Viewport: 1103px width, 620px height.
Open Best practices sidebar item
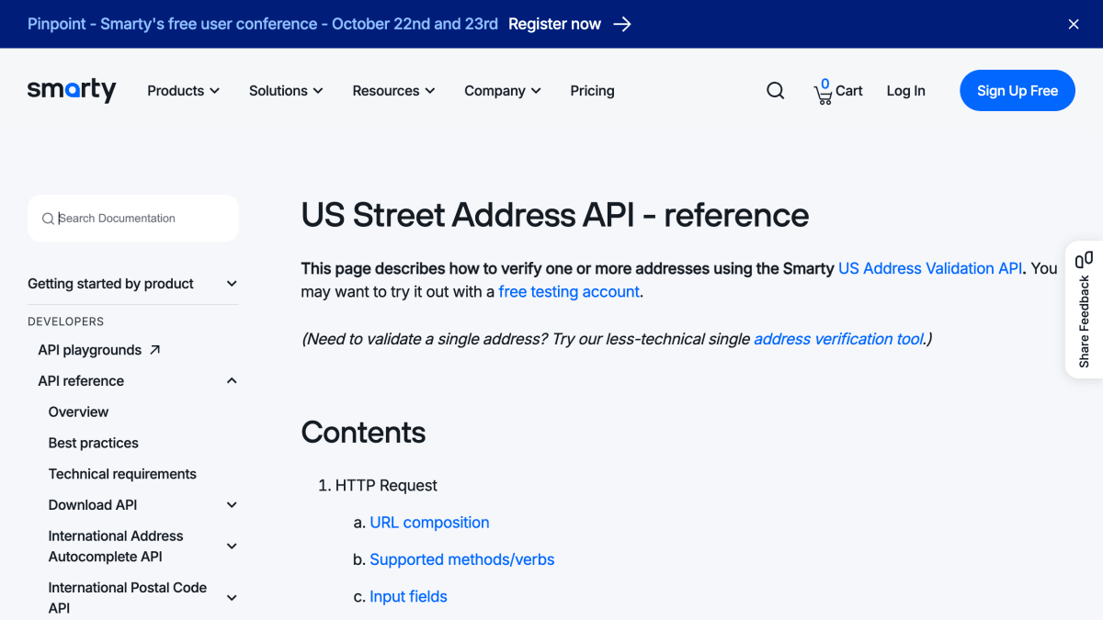[94, 443]
